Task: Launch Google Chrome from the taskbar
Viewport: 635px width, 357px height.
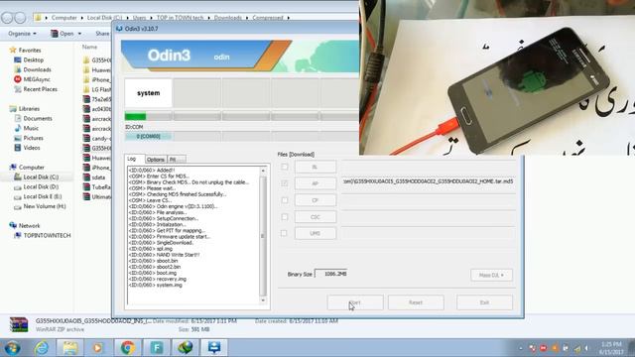Action: pos(128,348)
